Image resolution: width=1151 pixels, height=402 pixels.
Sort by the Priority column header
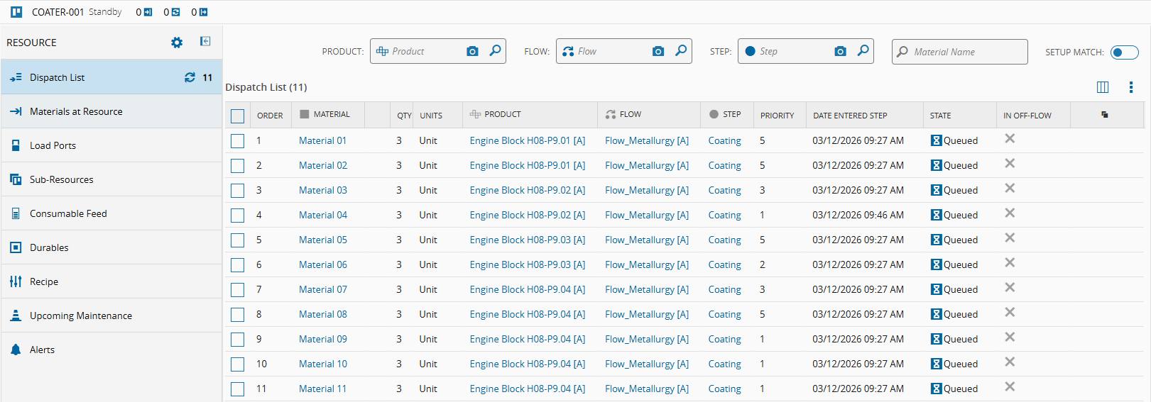[777, 116]
